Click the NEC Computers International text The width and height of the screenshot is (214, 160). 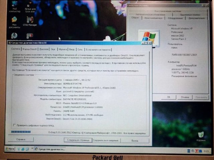coord(77,96)
